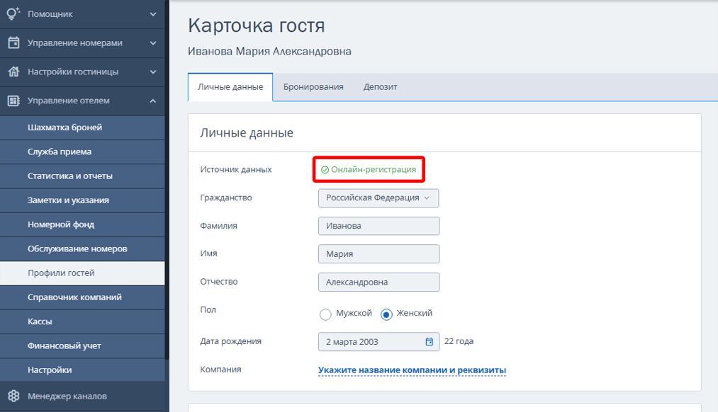Open Заметки и указания in sidebar
Viewport: 718px width, 412px height.
(x=82, y=200)
